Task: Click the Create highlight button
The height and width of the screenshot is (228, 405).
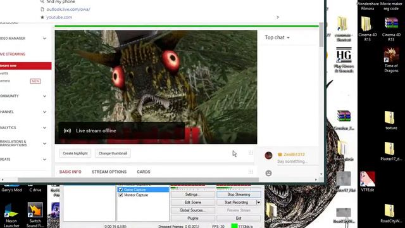Action: coord(75,153)
